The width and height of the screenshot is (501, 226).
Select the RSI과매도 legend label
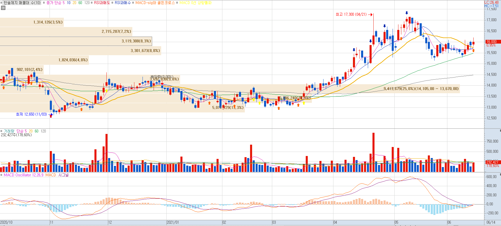(102, 3)
